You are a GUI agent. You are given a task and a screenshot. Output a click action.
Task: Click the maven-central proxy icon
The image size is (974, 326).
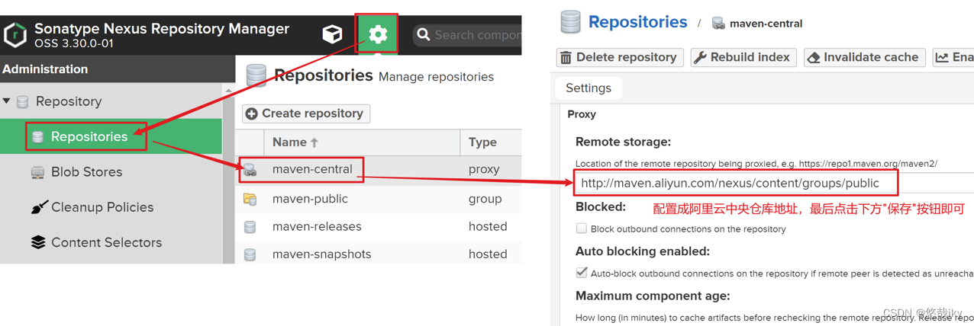(x=250, y=171)
